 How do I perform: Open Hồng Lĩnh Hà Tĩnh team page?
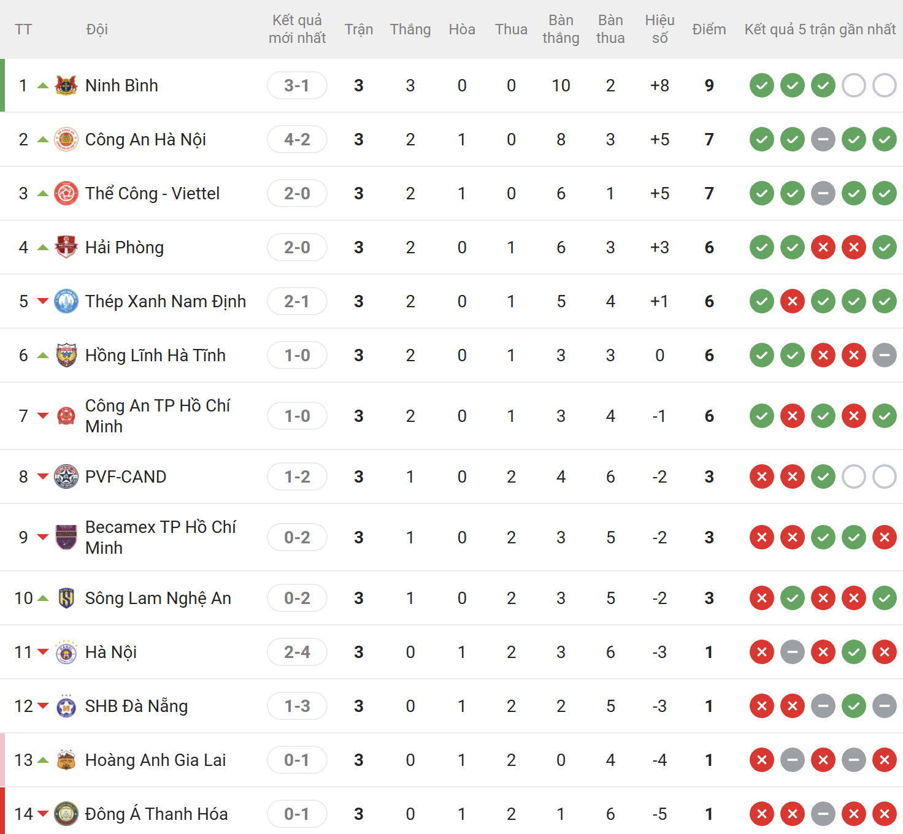click(x=155, y=355)
